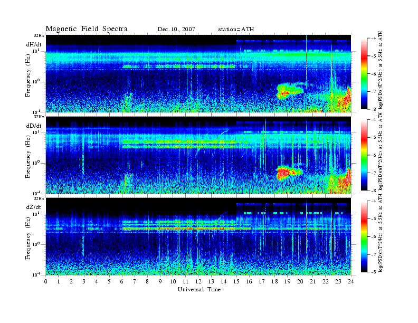Click hour tick "20" on Universal Time axis
This screenshot has height=323, width=418.
point(300,281)
